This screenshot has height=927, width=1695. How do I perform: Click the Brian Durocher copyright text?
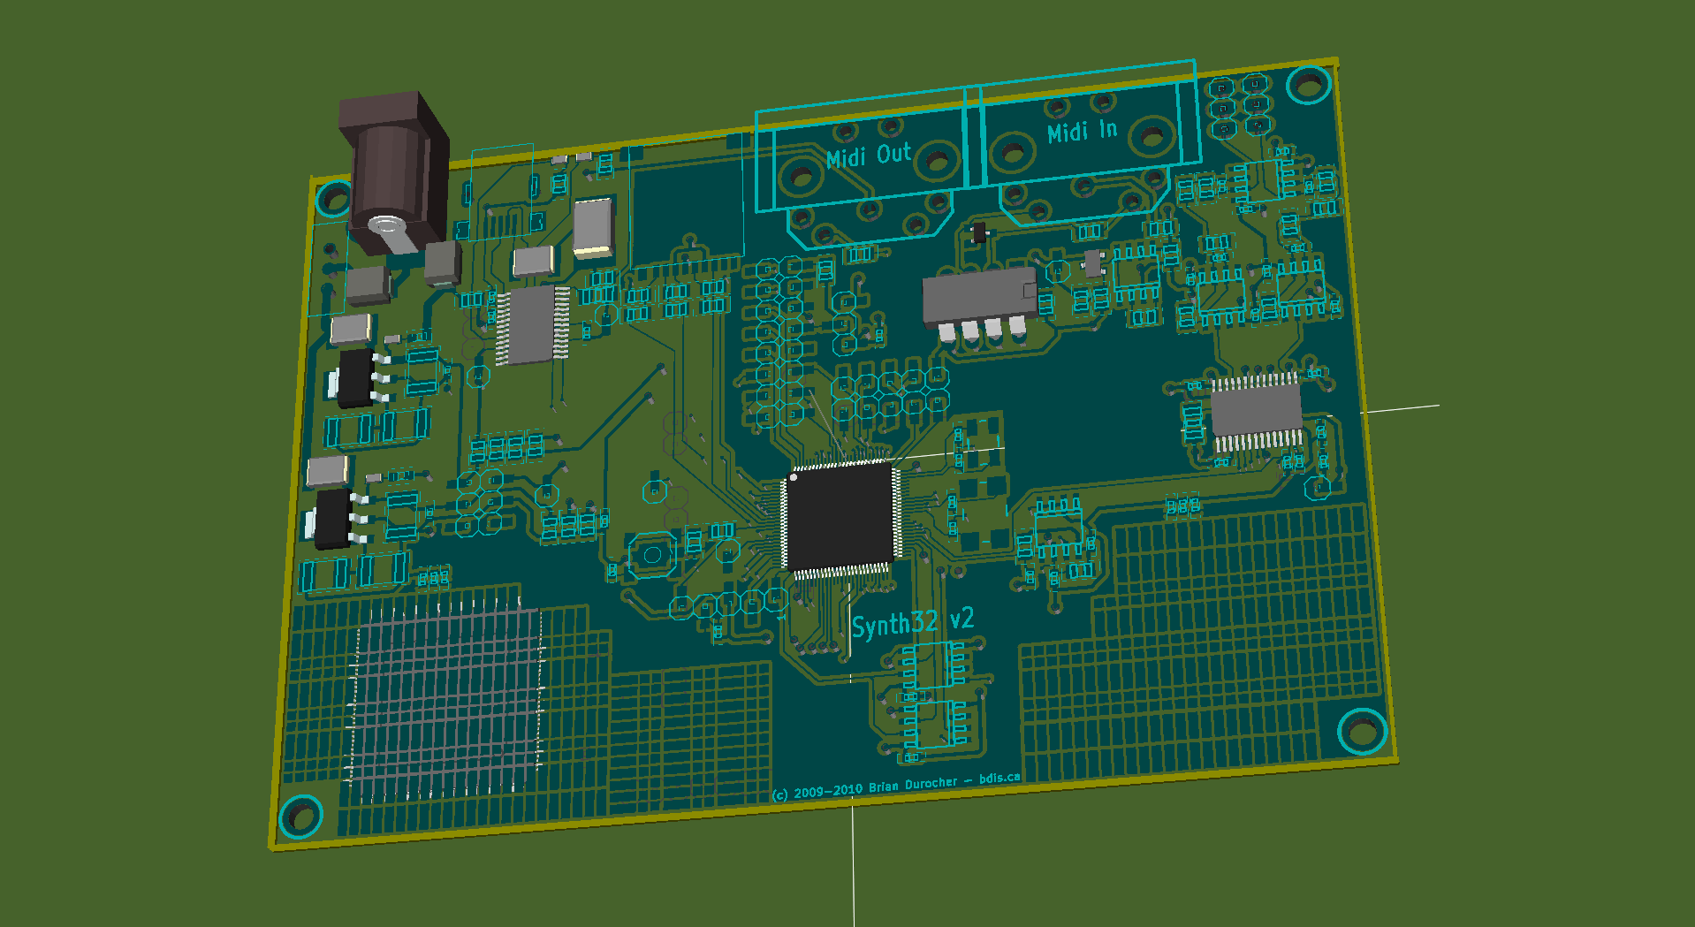[895, 786]
